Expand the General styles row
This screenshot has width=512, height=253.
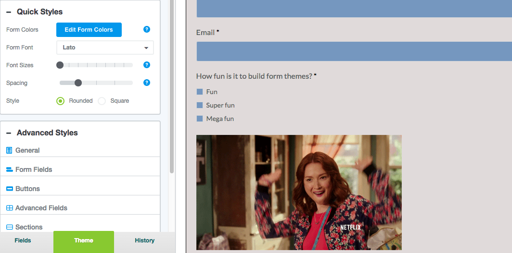80,150
